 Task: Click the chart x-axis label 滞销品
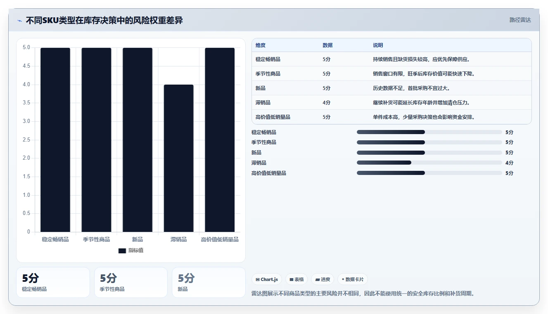pyautogui.click(x=178, y=239)
